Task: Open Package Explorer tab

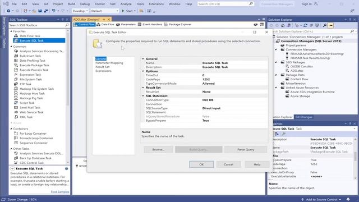Action: coord(178,25)
